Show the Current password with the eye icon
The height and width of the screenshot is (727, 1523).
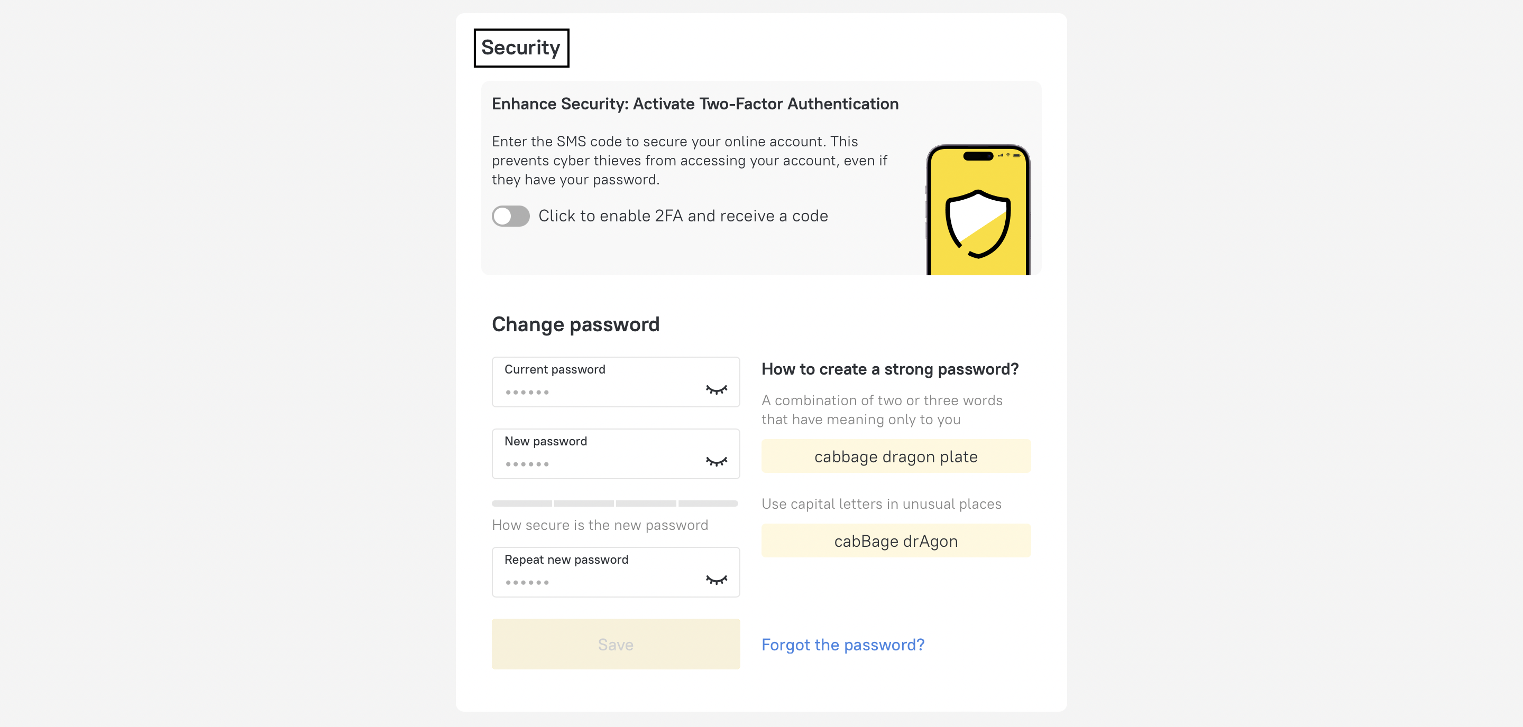tap(715, 390)
